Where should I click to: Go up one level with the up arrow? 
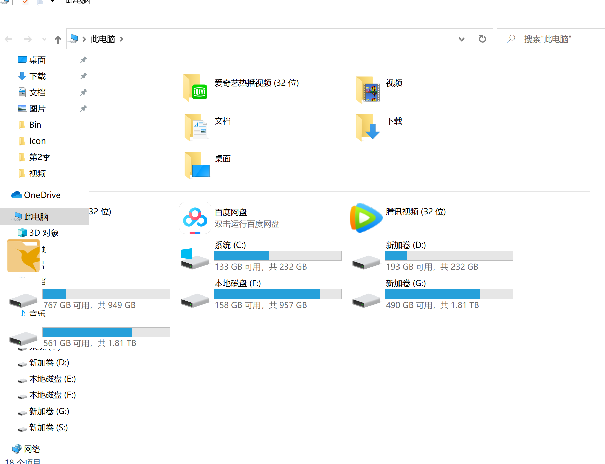point(58,40)
